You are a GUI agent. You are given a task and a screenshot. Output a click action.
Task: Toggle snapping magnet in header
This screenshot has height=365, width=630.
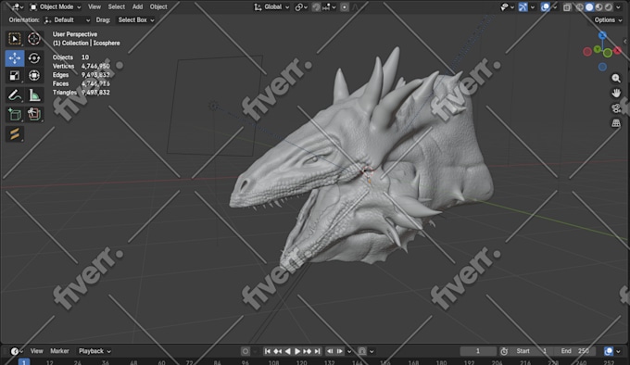click(316, 7)
